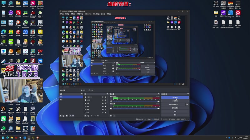Viewport: 250px width, 140px height.
Task: Float the Scenes dock with its pop-out icon
Action: [x=82, y=94]
